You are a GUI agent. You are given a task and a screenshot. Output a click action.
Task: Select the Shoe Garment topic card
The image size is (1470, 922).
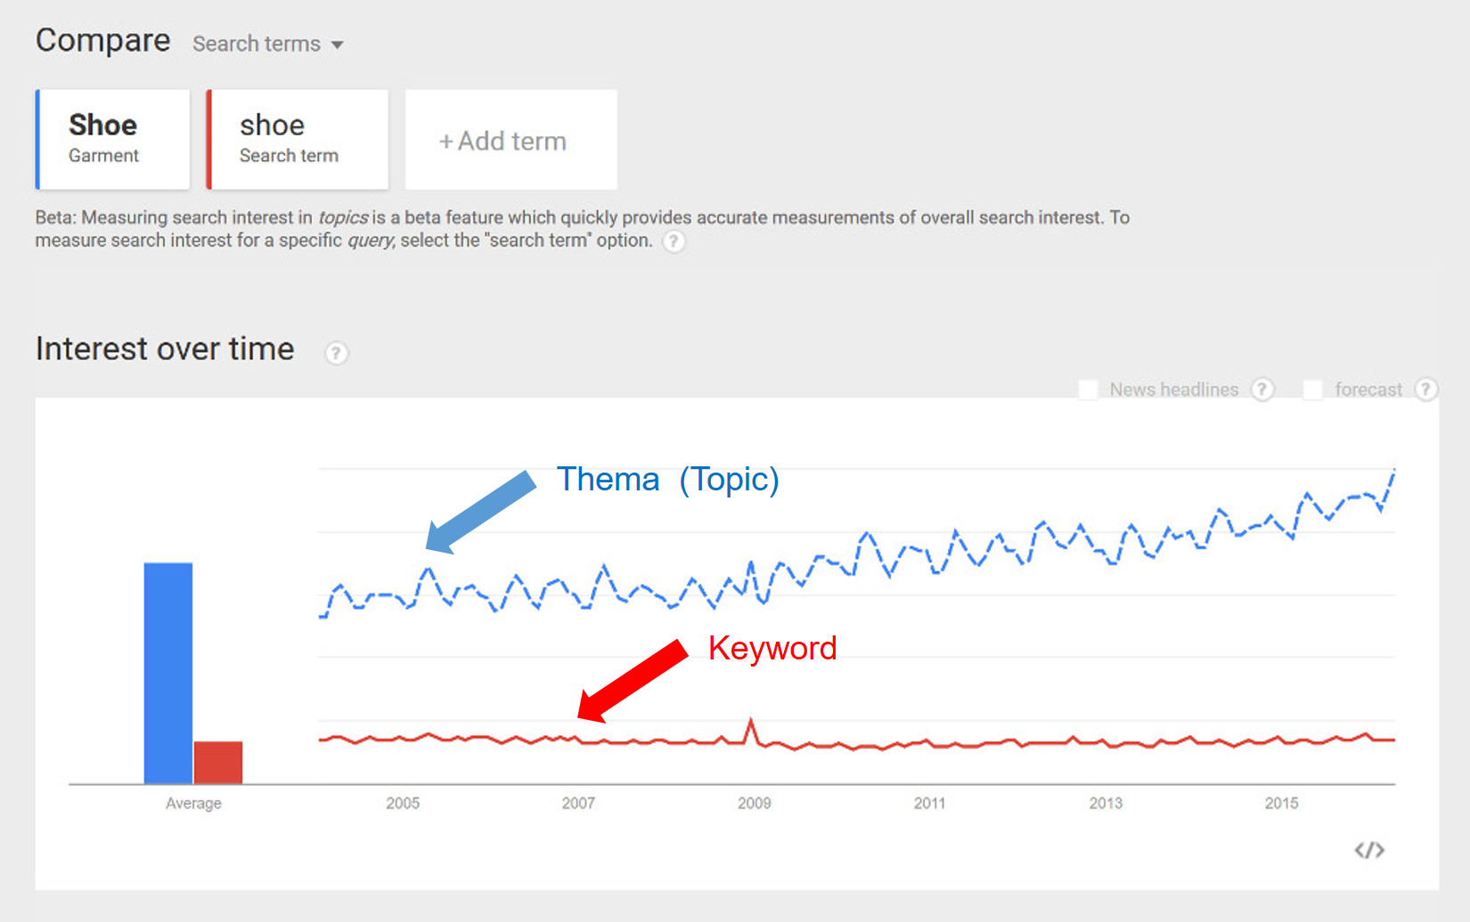point(112,139)
